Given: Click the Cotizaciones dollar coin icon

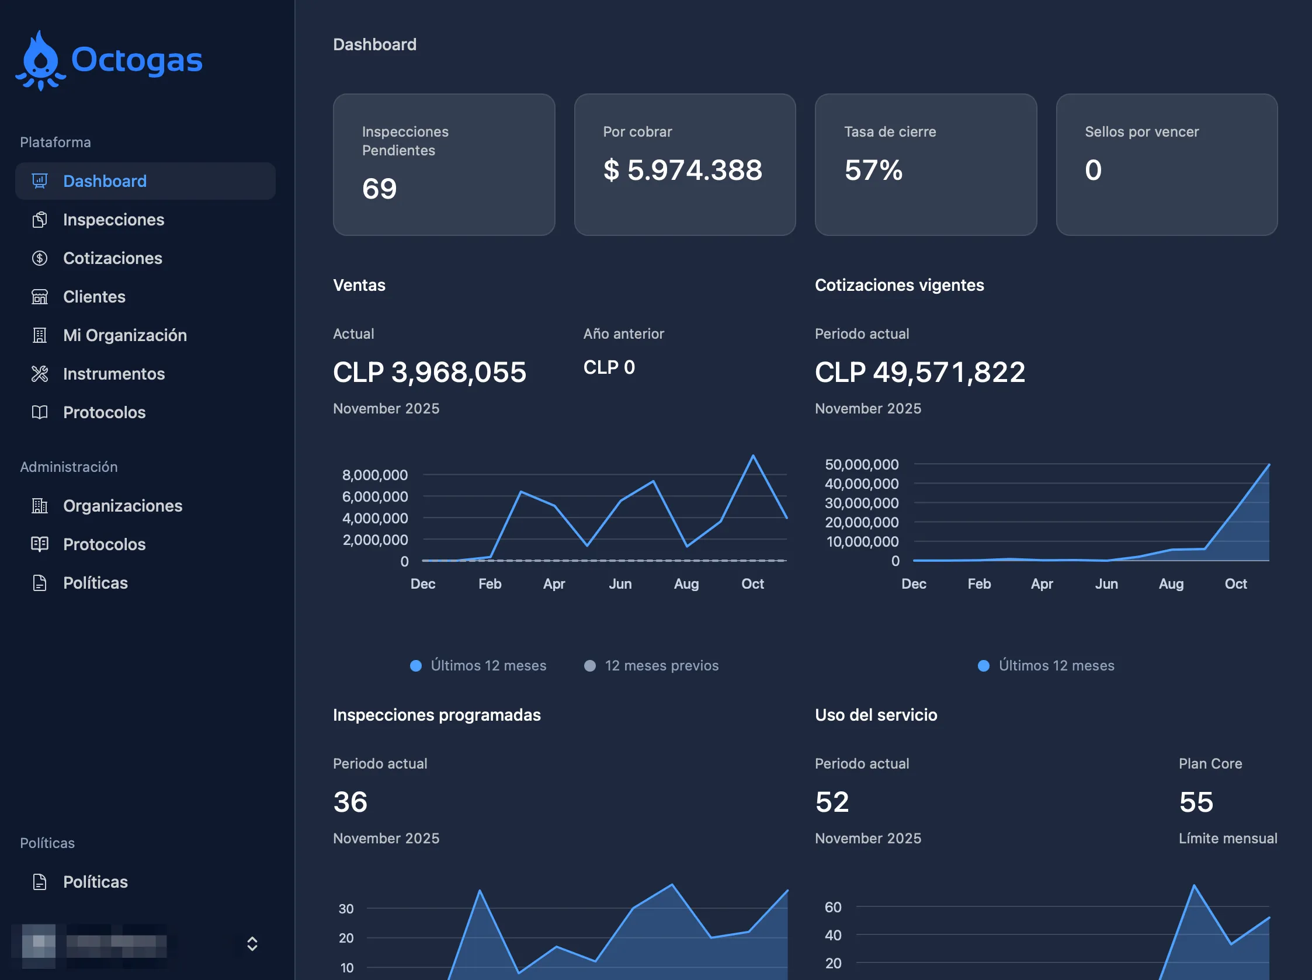Looking at the screenshot, I should click(40, 258).
